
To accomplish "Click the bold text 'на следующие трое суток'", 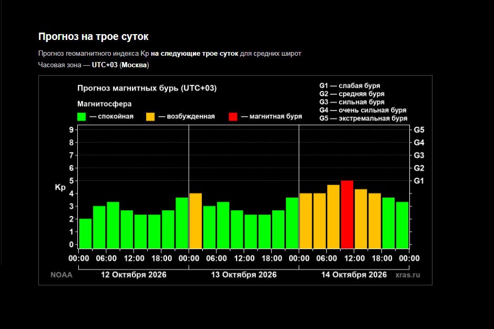I will (194, 54).
